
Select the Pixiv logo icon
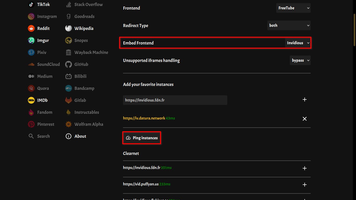click(x=31, y=52)
